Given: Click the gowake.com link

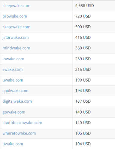Looking at the screenshot, I should coord(14,112).
